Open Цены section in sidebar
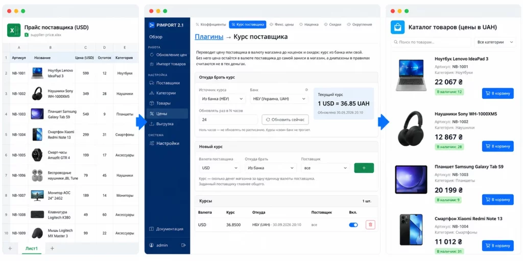This screenshot has width=523, height=261. tap(168, 114)
